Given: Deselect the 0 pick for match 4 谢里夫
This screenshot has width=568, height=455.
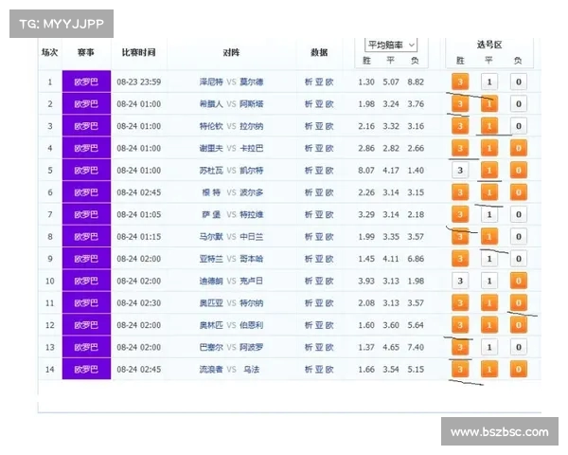Looking at the screenshot, I should pyautogui.click(x=519, y=149).
